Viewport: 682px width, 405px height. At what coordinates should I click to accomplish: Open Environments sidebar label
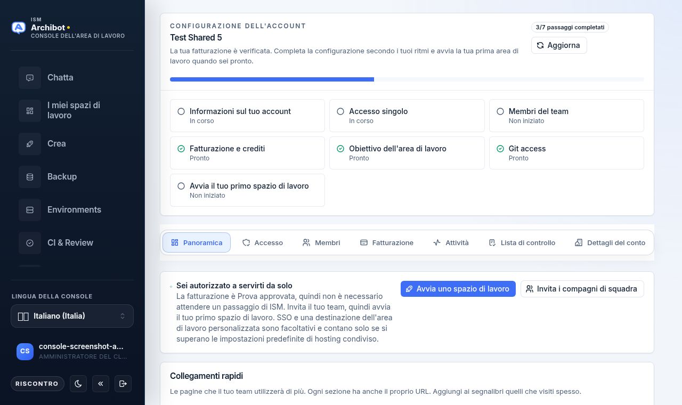74,210
